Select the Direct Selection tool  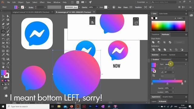pyautogui.click(x=8, y=16)
